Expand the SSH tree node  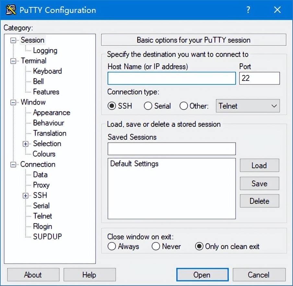coord(26,195)
